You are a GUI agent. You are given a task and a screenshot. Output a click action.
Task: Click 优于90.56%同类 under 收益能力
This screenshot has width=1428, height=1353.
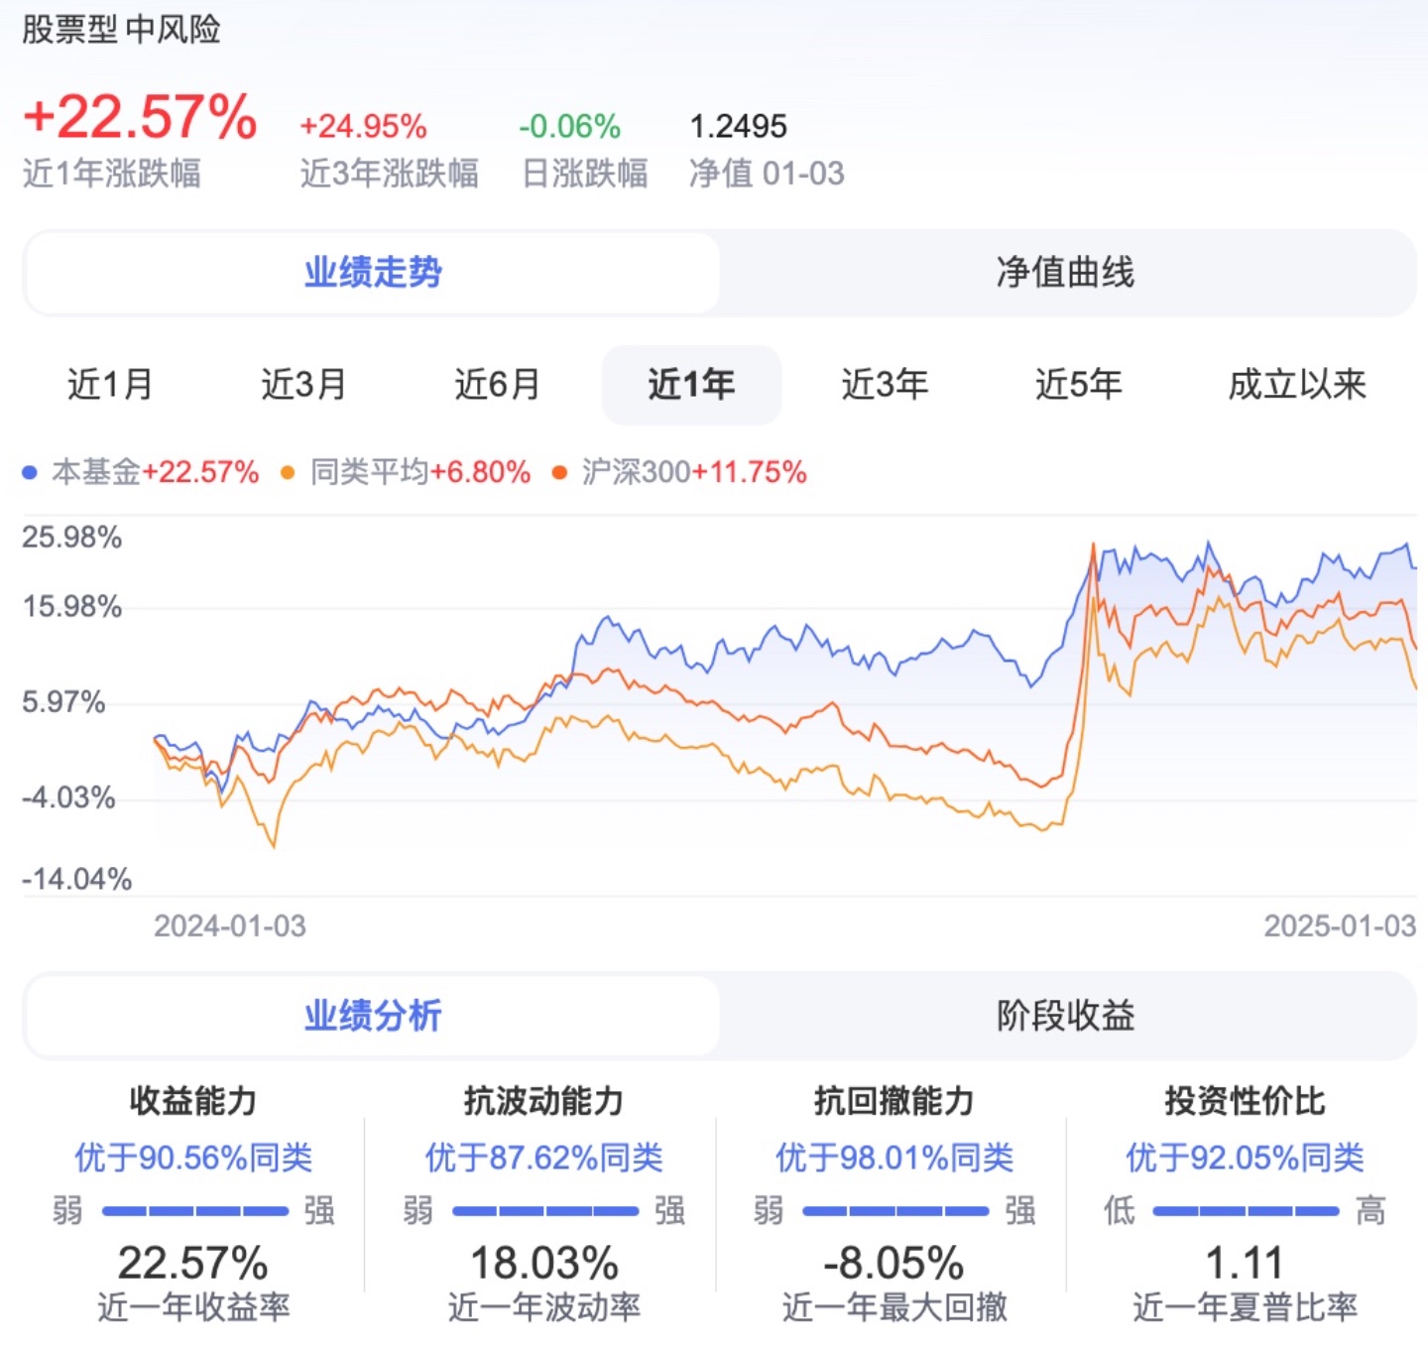(193, 1158)
